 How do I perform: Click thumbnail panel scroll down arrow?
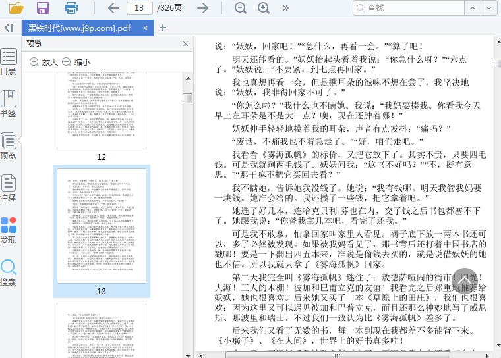(188, 356)
